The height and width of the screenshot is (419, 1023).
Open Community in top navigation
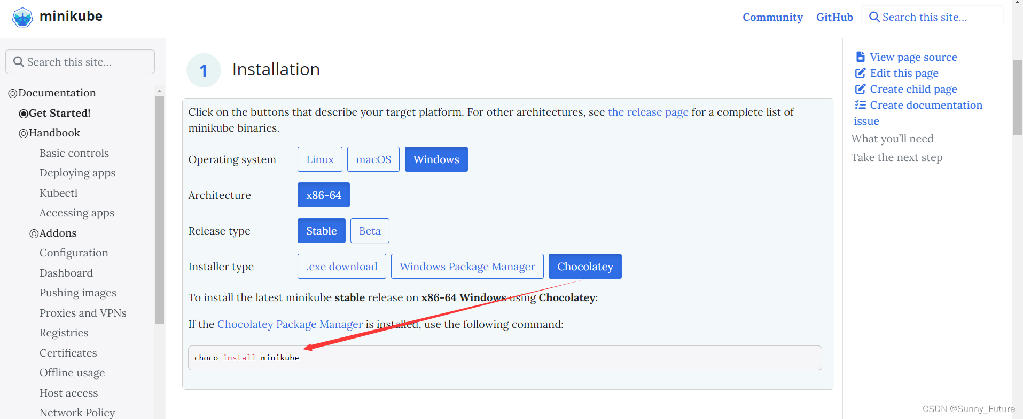pos(772,17)
